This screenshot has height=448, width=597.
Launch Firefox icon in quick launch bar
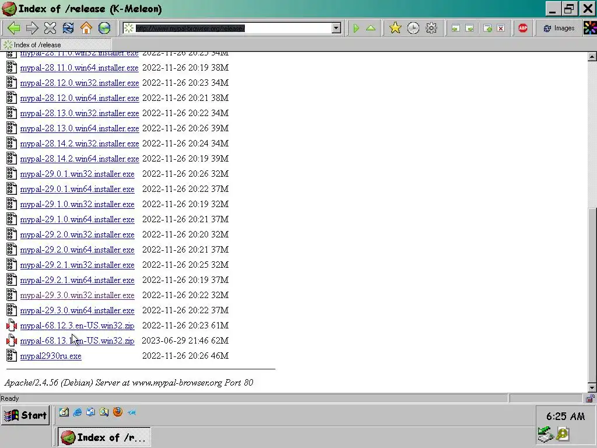[x=118, y=412]
